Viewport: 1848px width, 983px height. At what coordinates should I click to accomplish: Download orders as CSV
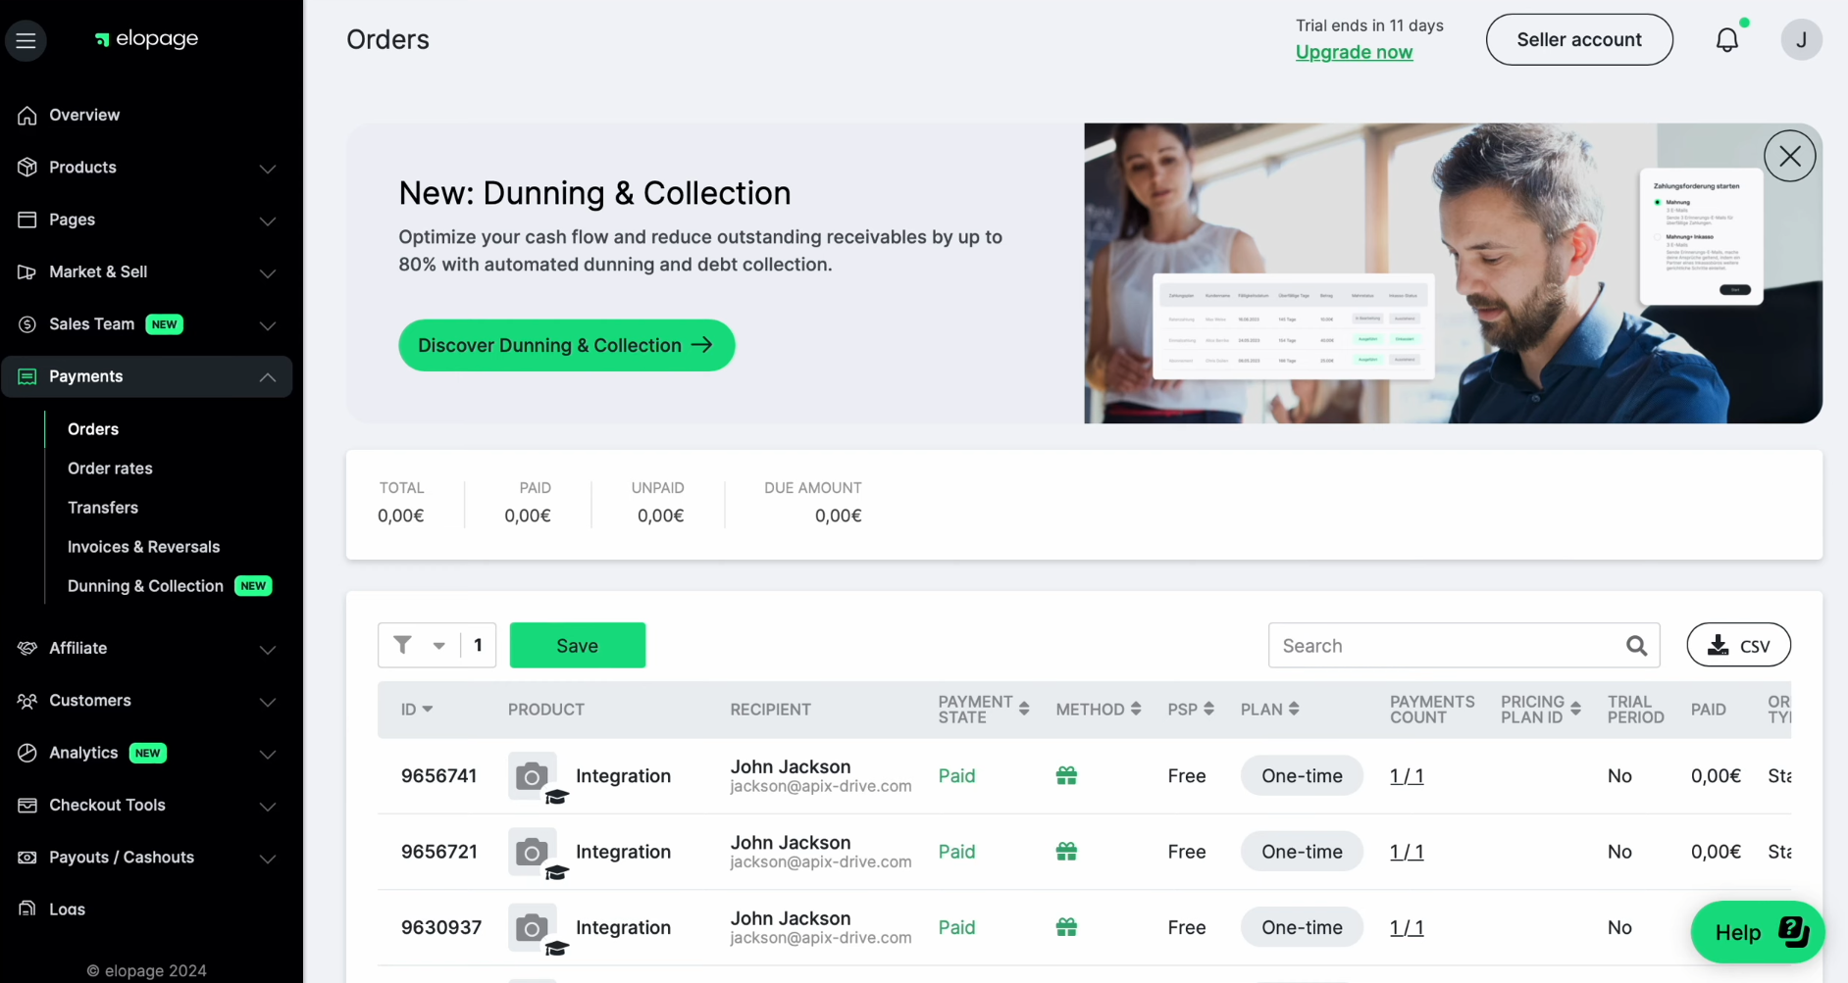pos(1738,645)
